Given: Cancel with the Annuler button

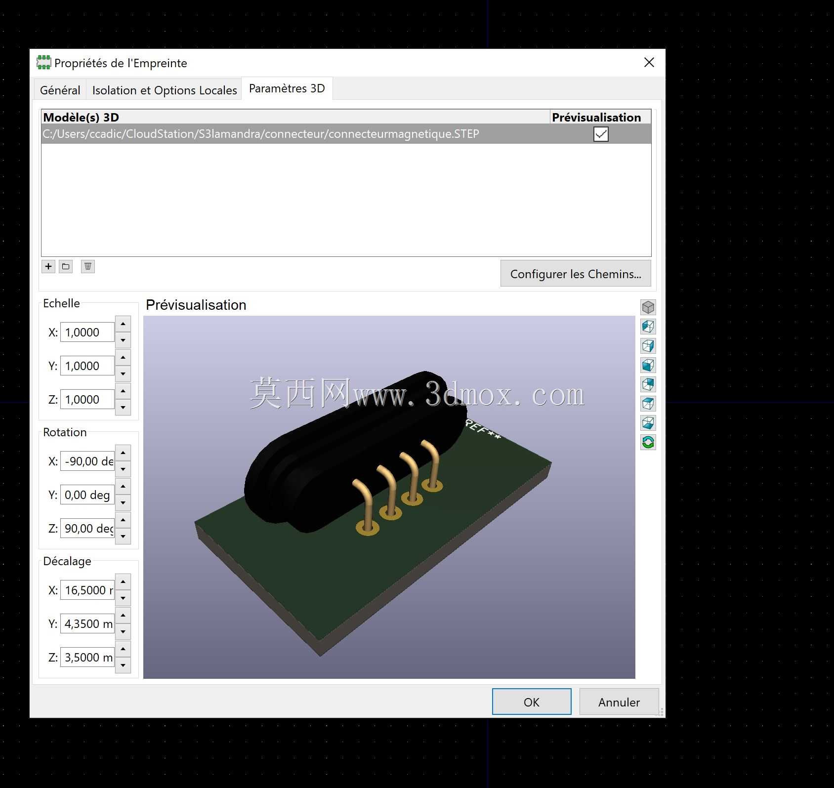Looking at the screenshot, I should (619, 702).
